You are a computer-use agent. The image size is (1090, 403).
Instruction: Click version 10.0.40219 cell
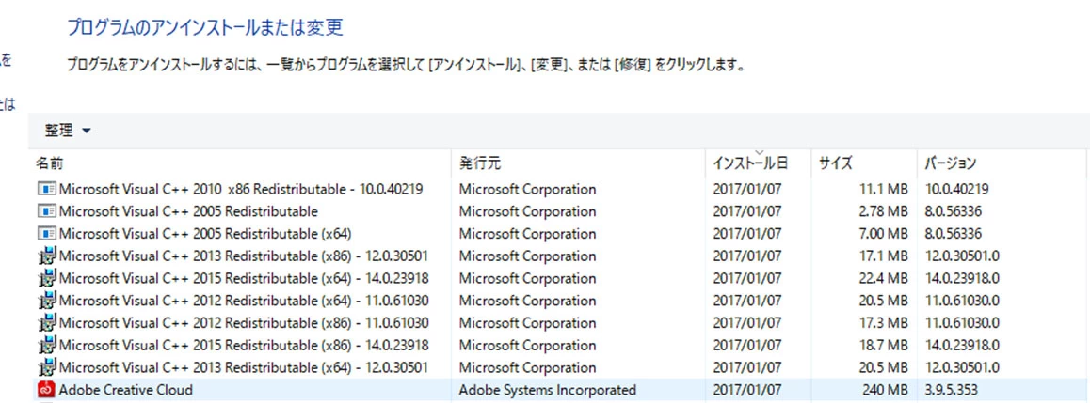pyautogui.click(x=956, y=189)
